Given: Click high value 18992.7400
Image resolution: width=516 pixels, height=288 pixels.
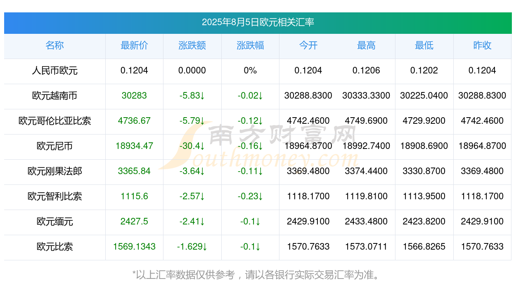Looking at the screenshot, I should [366, 146].
